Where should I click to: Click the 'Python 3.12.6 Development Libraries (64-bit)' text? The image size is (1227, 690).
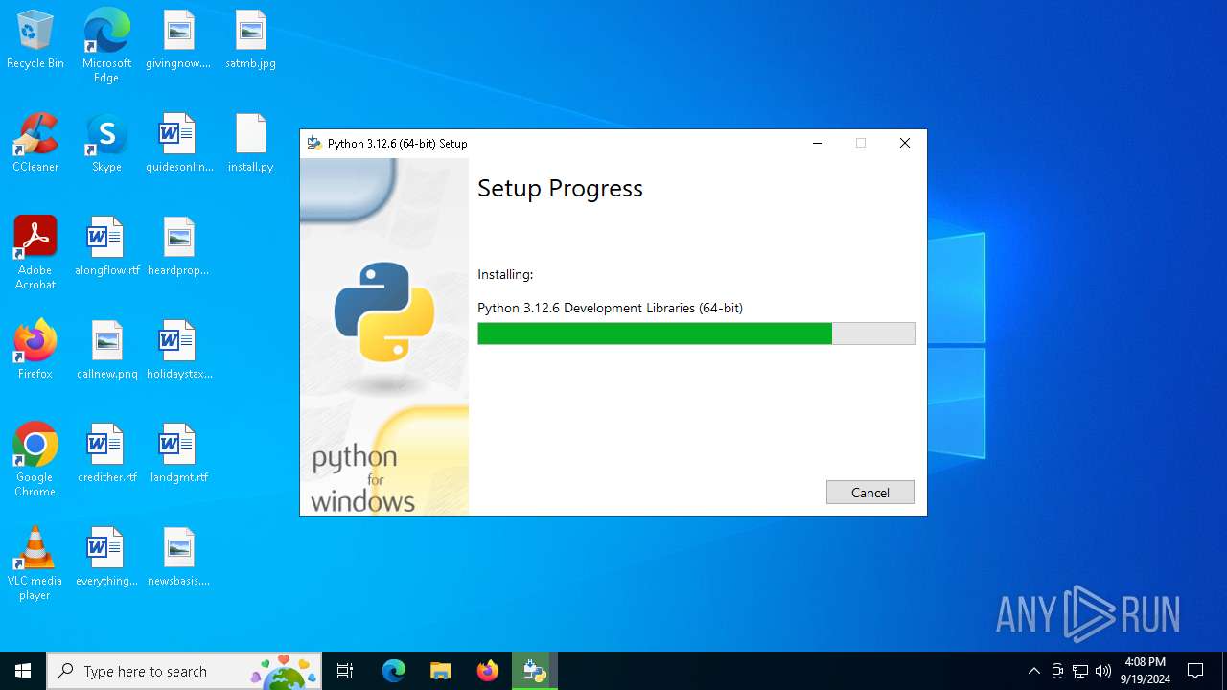point(610,308)
